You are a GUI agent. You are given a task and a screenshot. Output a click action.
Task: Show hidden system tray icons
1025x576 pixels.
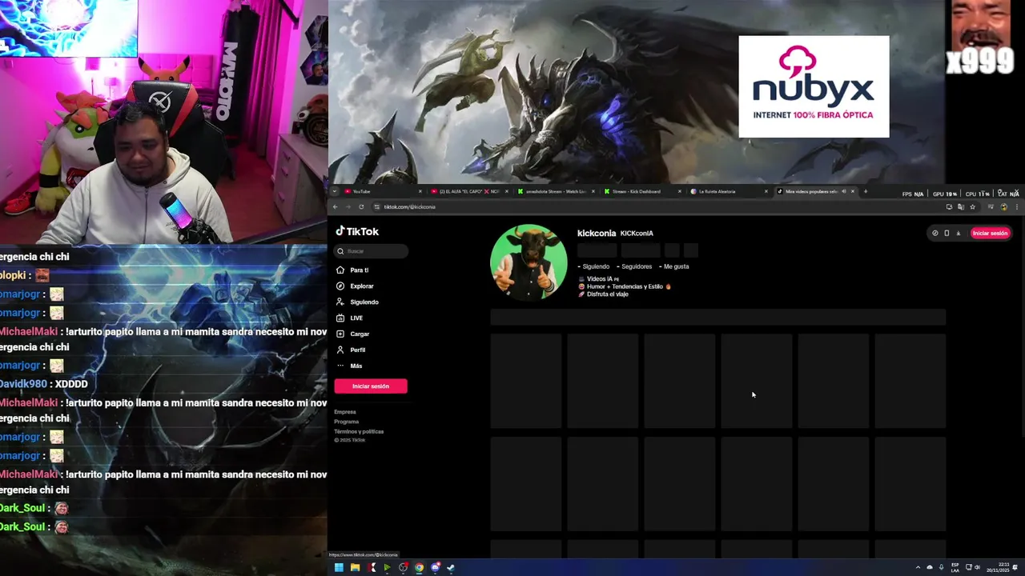coord(918,567)
